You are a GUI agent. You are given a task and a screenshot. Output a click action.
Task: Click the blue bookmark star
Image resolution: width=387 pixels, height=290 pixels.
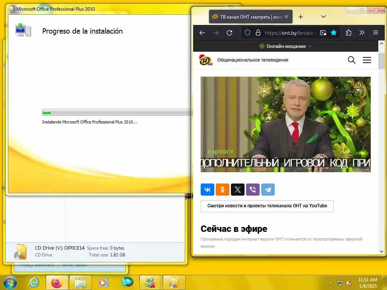coord(334,32)
